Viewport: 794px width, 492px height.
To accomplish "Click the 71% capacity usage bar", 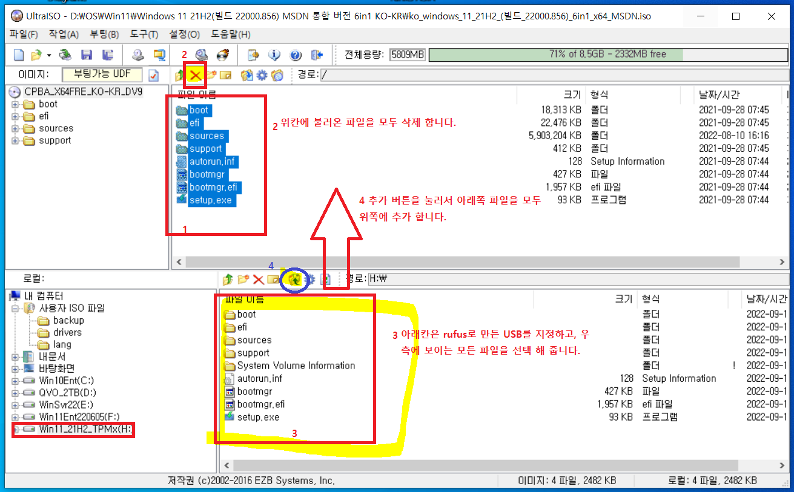I will [x=607, y=54].
